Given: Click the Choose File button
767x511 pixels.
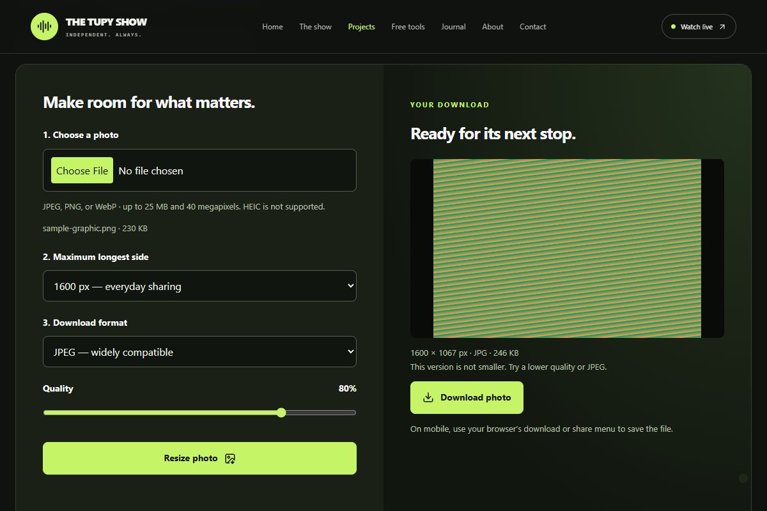Looking at the screenshot, I should pos(82,171).
